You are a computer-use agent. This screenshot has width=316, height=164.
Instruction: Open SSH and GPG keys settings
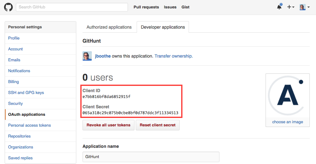coord(40,92)
